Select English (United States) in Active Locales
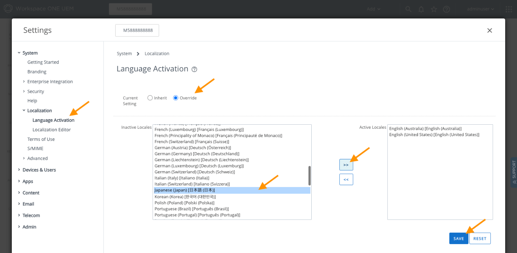The width and height of the screenshot is (517, 253). pyautogui.click(x=440, y=135)
